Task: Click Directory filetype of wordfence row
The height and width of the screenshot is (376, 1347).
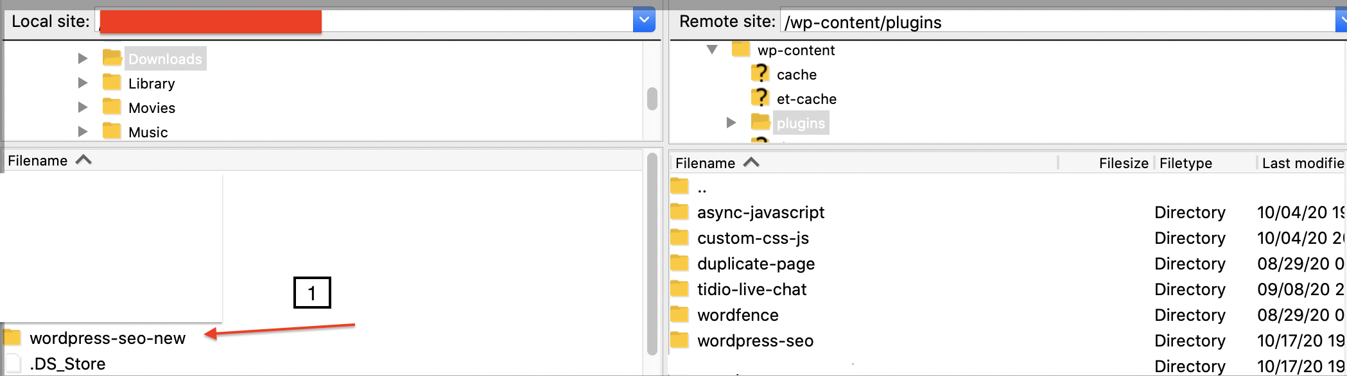Action: coord(1190,315)
